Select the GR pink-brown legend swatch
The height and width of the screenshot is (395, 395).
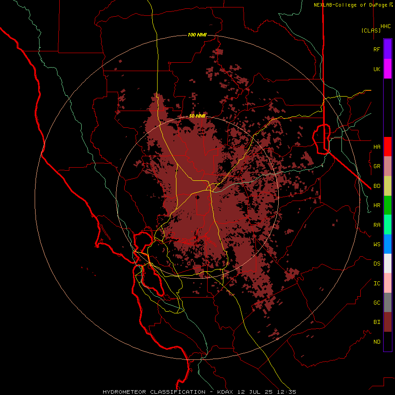pyautogui.click(x=388, y=166)
